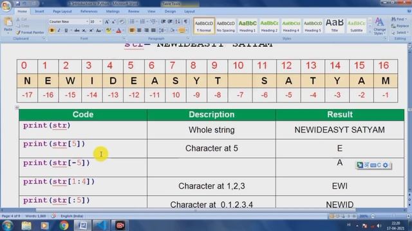Open Google Chrome from the taskbar
Image resolution: width=412 pixels, height=231 pixels.
[63, 225]
